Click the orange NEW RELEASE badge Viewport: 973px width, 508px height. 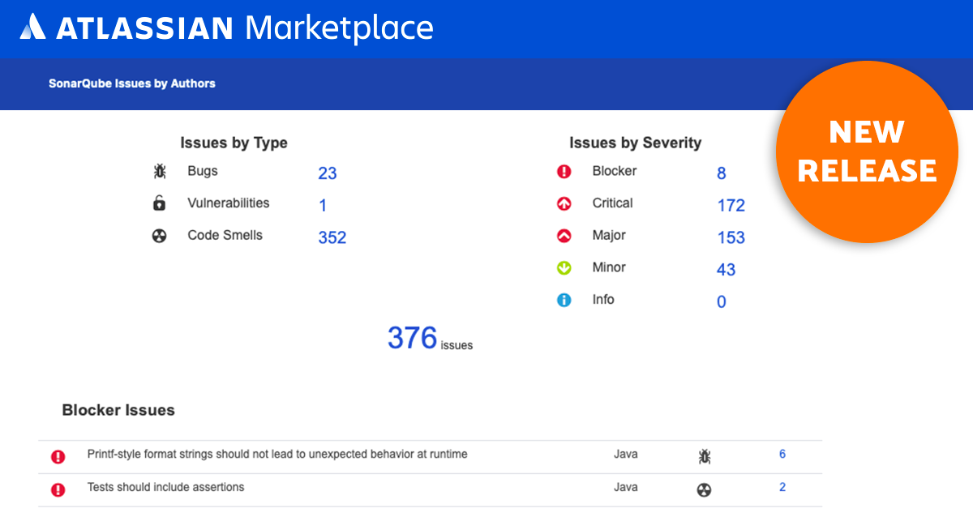click(x=867, y=152)
